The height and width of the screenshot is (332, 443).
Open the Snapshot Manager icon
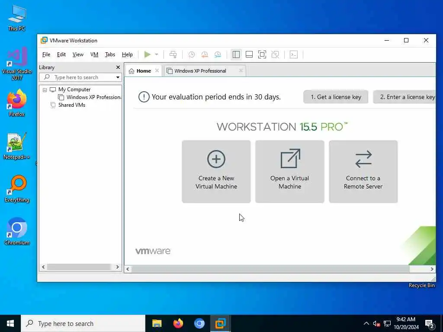tap(218, 54)
